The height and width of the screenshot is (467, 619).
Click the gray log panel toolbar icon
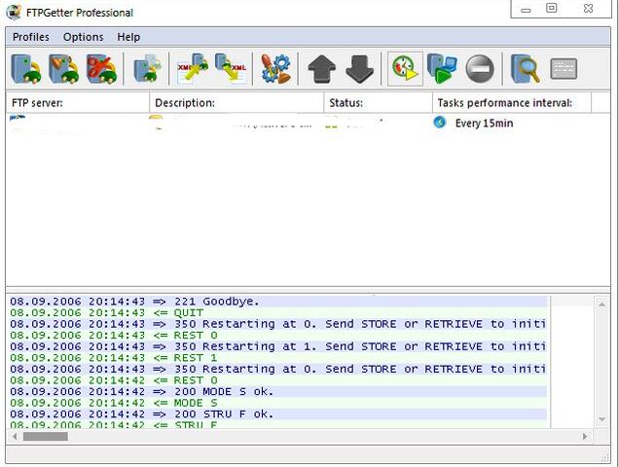pyautogui.click(x=564, y=69)
